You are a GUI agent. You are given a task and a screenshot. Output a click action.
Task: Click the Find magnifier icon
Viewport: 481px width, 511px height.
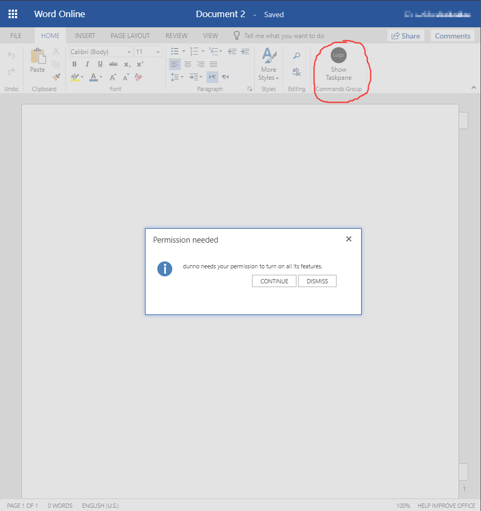coord(296,55)
